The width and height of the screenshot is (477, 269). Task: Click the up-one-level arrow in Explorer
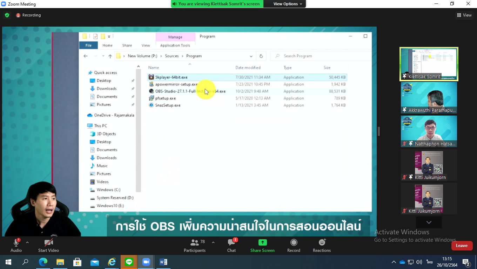(x=110, y=56)
